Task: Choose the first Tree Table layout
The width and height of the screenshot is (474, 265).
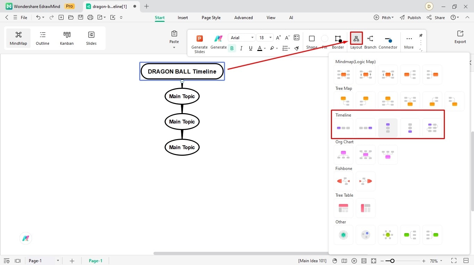Action: tap(343, 208)
